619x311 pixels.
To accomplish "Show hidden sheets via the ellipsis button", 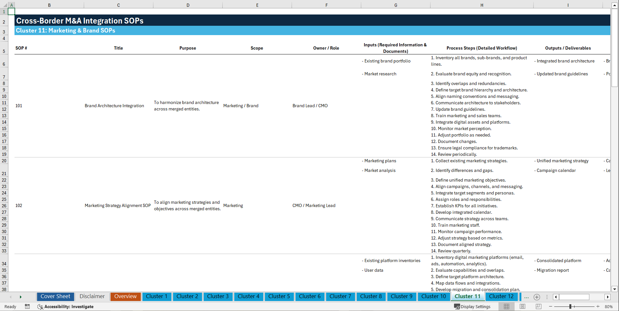I will [527, 297].
